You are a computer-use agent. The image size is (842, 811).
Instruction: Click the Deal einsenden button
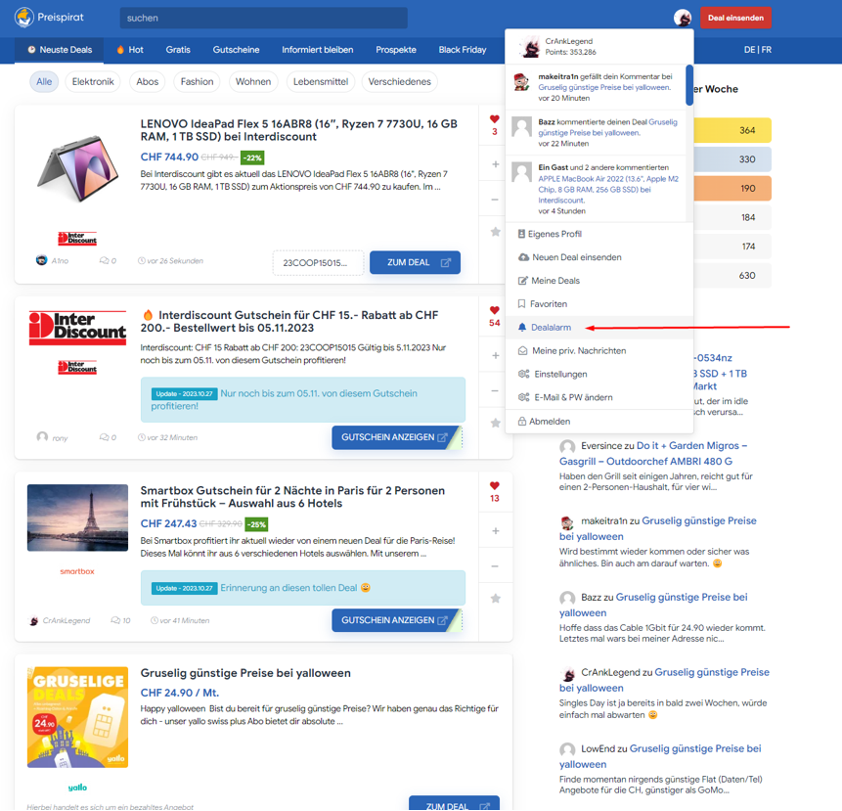click(735, 18)
